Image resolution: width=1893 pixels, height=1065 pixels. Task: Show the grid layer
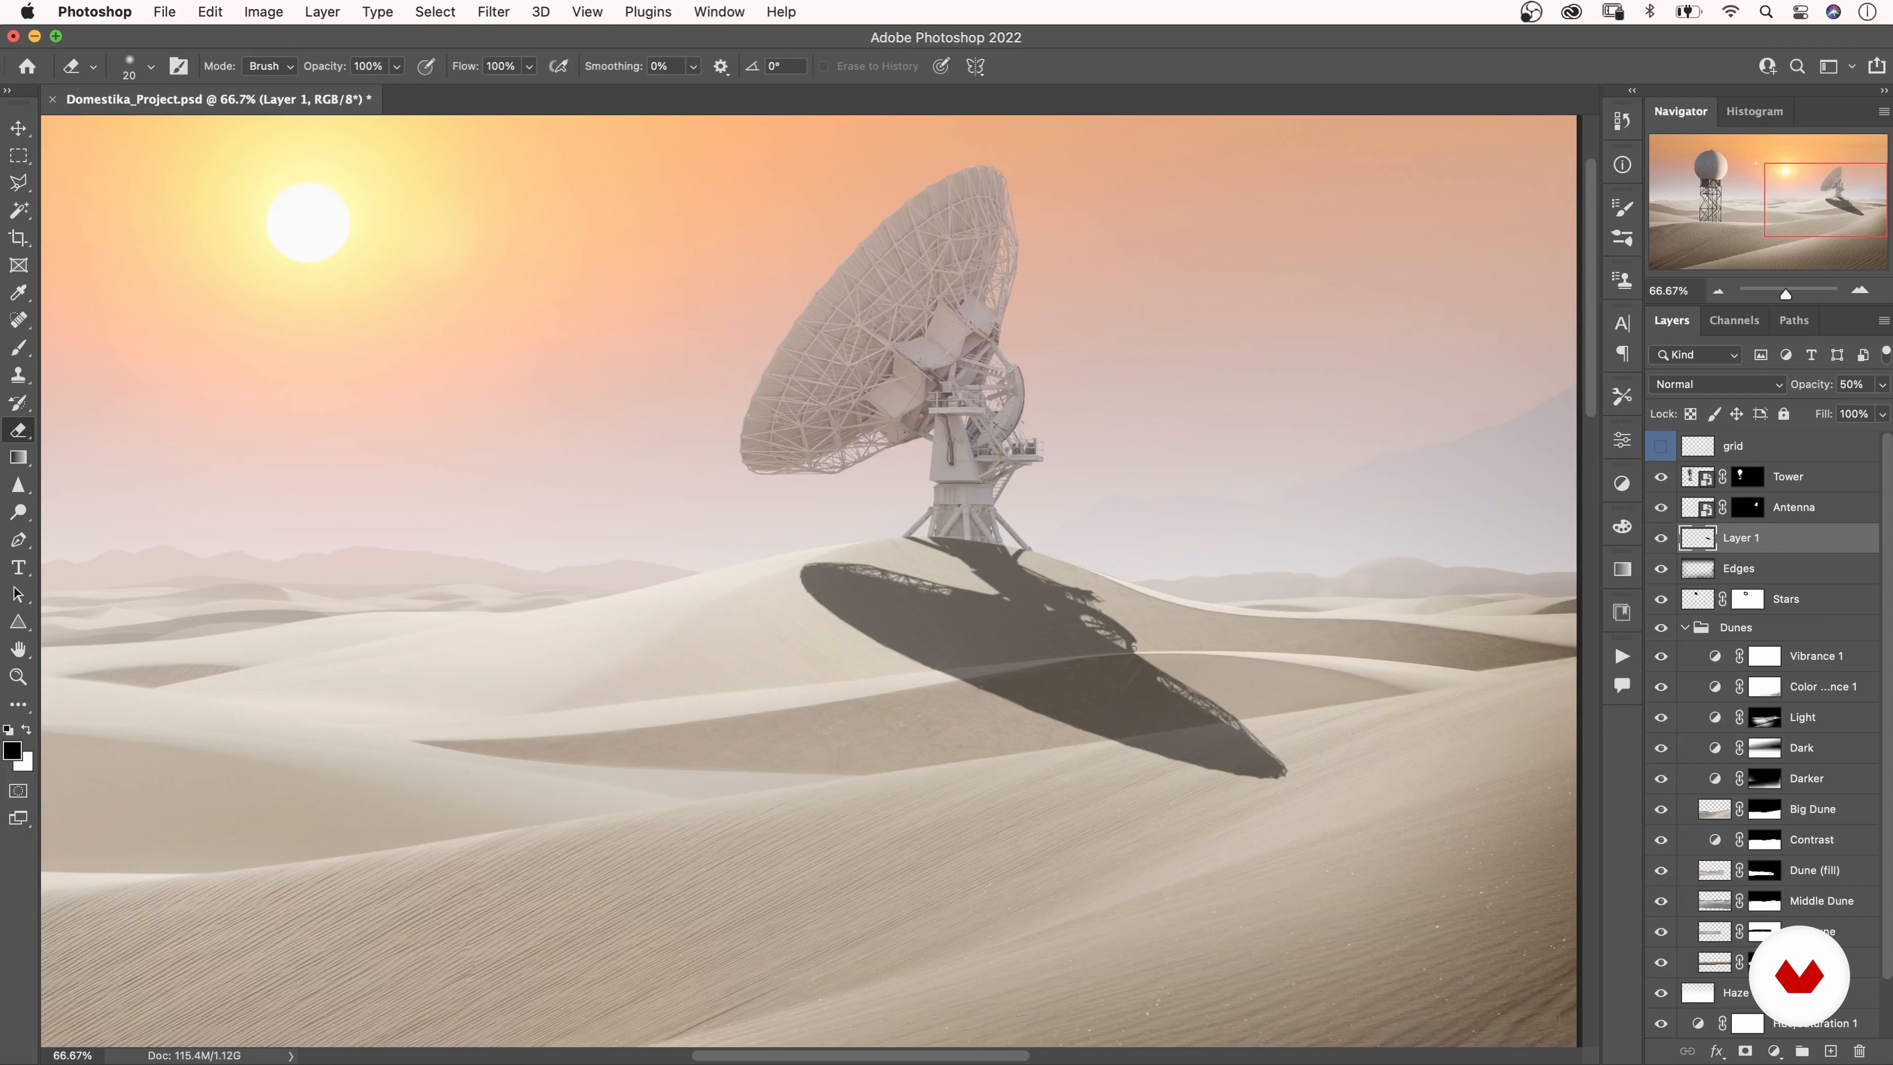pyautogui.click(x=1661, y=446)
